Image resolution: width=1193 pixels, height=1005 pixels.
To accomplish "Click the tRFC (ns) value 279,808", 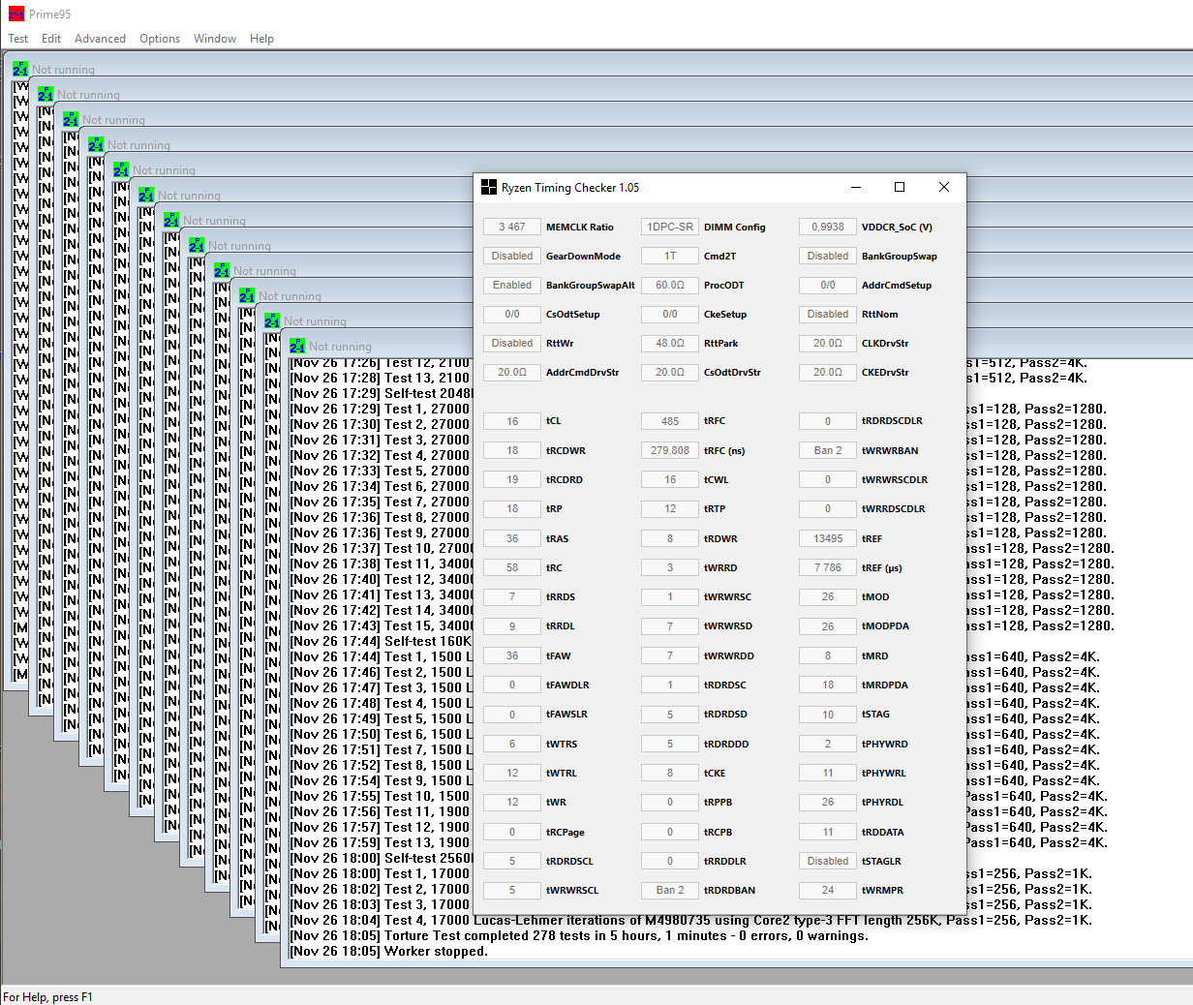I will click(670, 450).
